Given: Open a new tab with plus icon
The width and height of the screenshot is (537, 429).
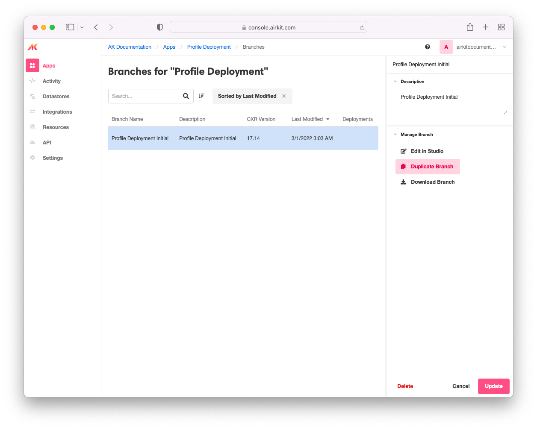Looking at the screenshot, I should click(486, 27).
